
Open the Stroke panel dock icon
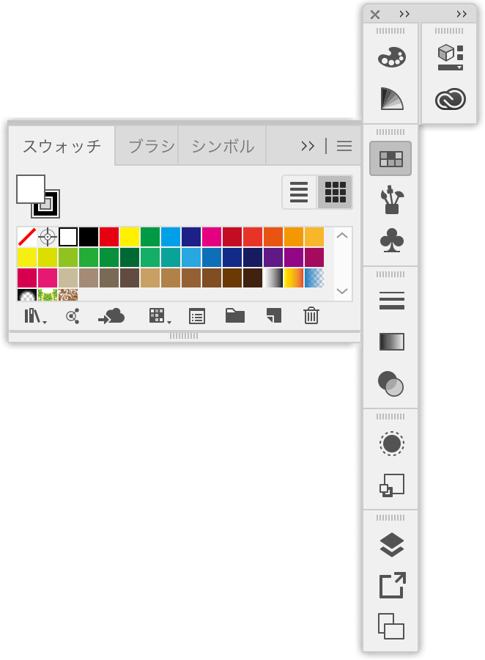pyautogui.click(x=391, y=300)
